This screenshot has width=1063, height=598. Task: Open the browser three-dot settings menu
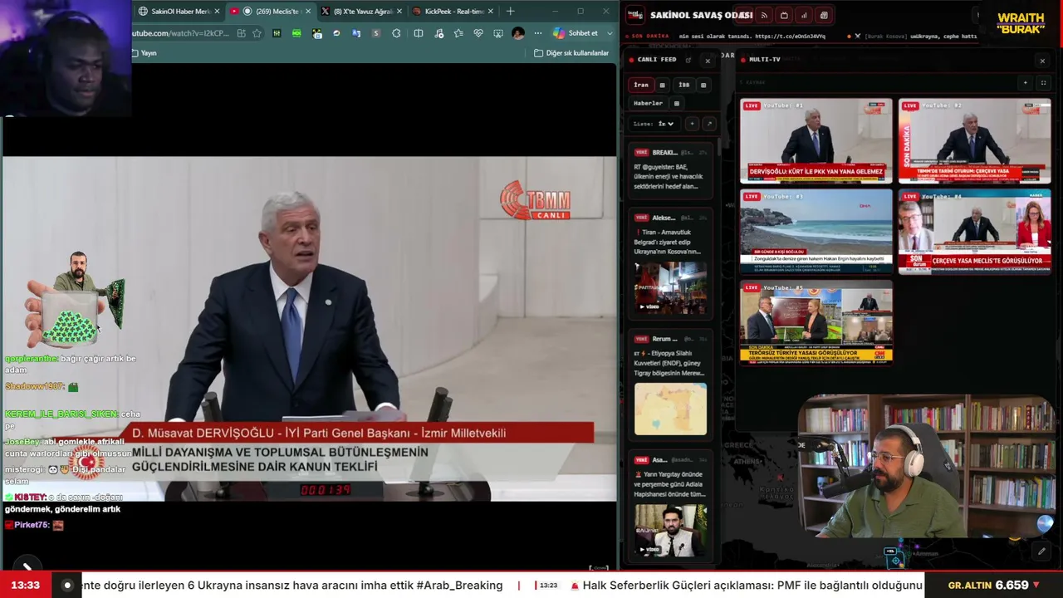click(538, 33)
